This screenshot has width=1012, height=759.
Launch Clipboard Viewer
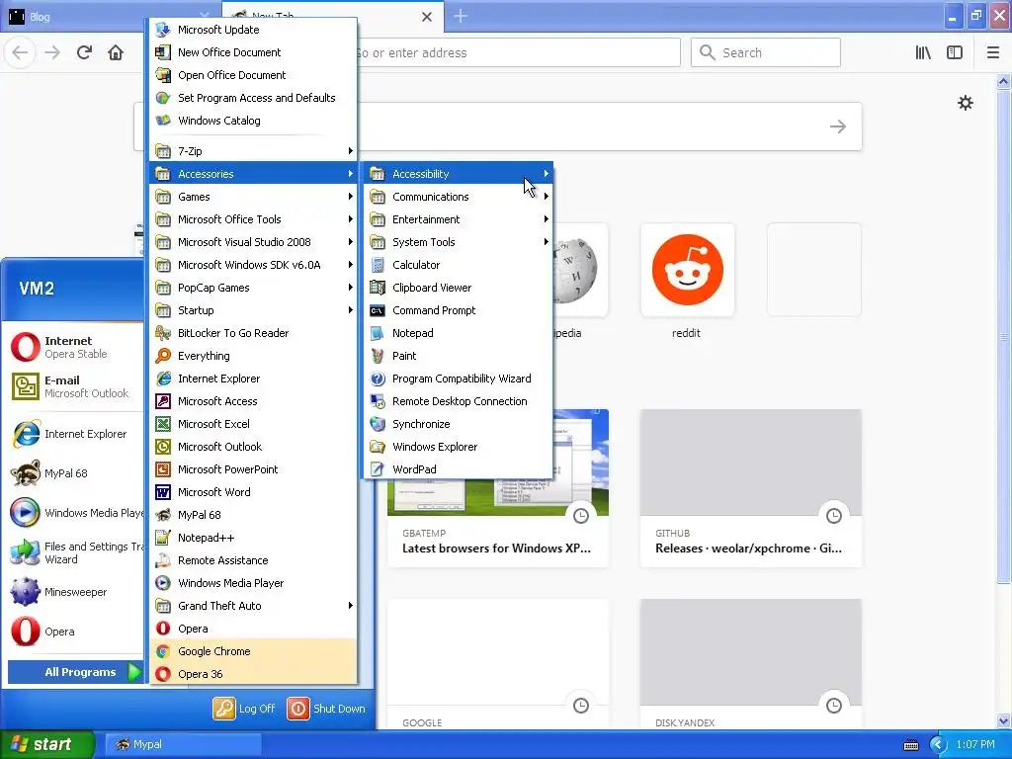coord(459,288)
